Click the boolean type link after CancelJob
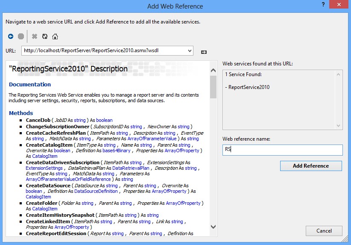The width and height of the screenshot is (351, 245). tap(104, 120)
